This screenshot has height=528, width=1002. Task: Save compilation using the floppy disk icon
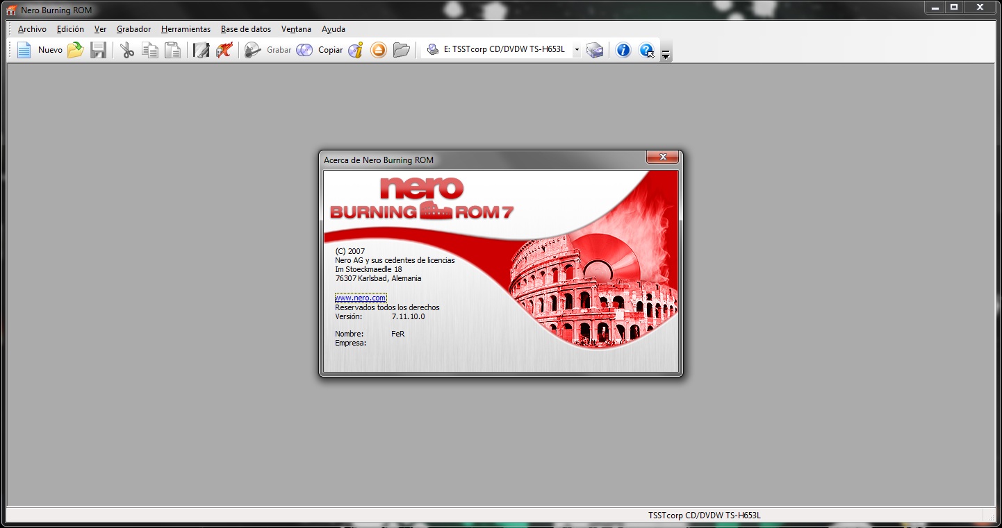tap(99, 50)
